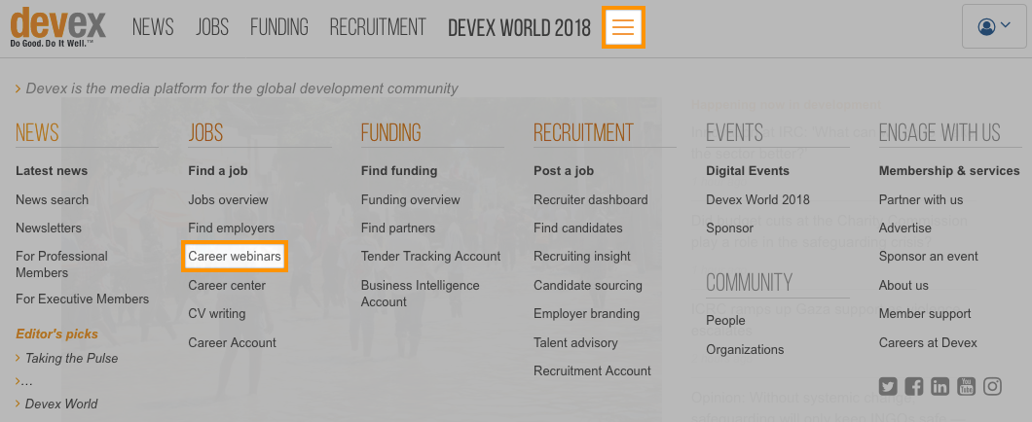Open the YouTube social icon
Screen dimensions: 1032x422
click(966, 386)
